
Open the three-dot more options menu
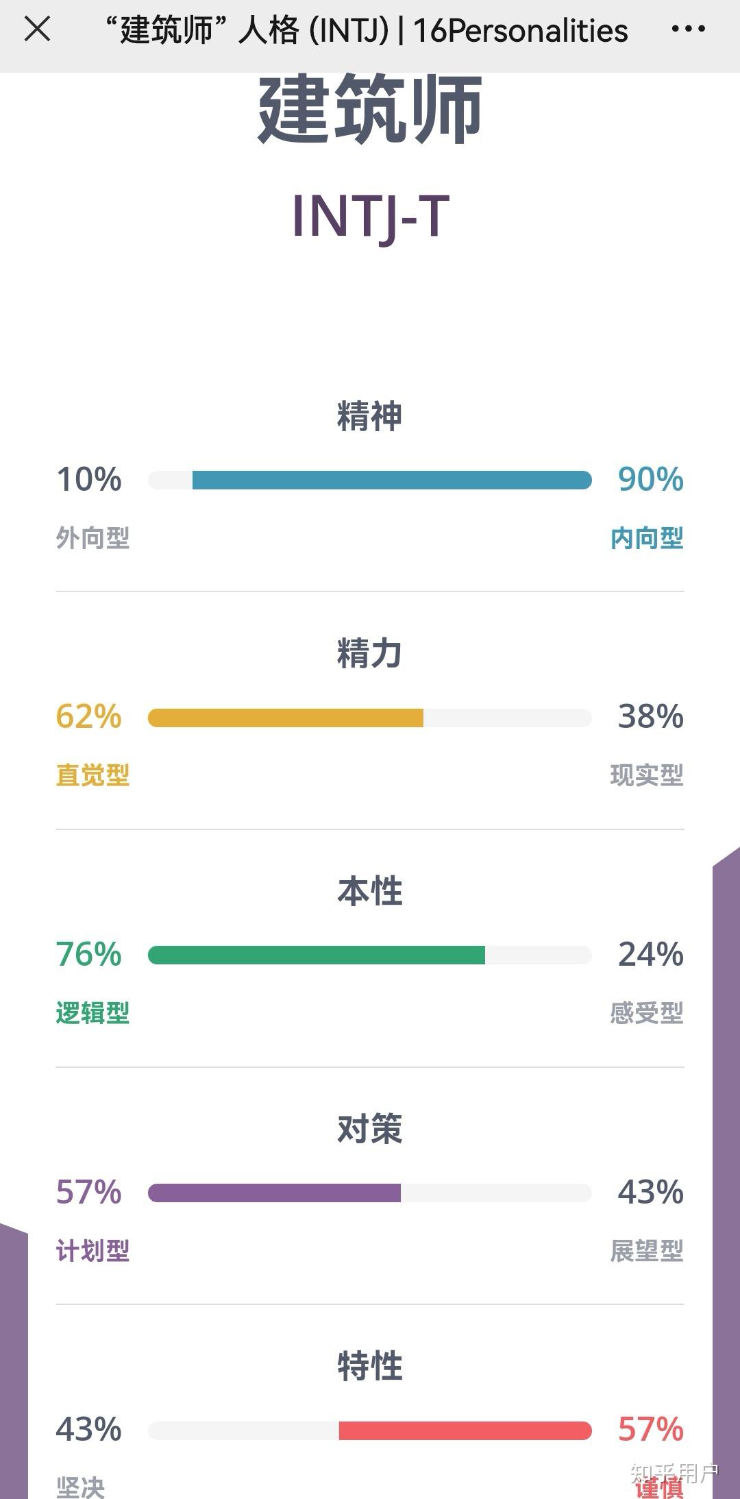coord(691,30)
